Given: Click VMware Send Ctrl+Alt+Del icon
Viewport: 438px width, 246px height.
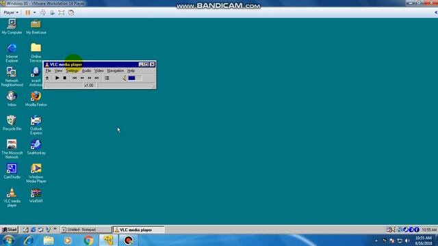Looking at the screenshot, I should point(42,12).
